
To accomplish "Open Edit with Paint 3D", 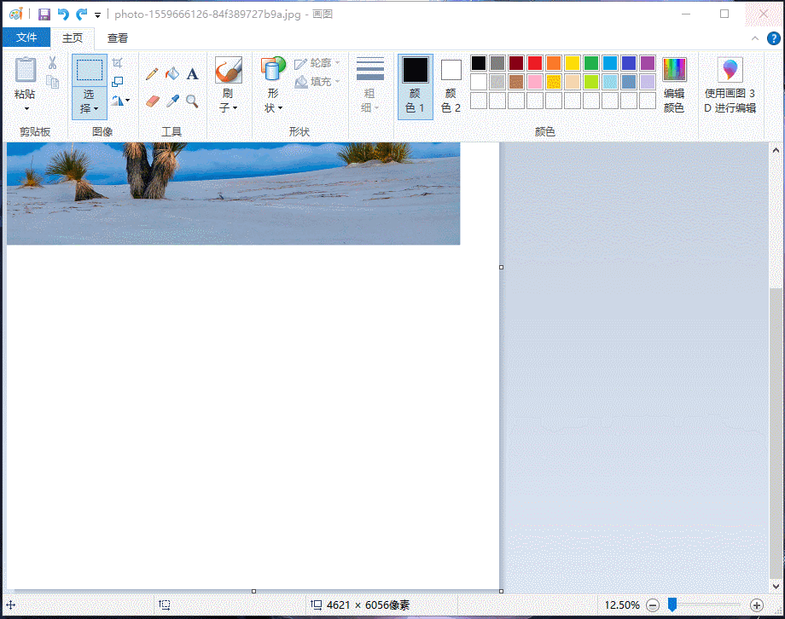I will point(730,86).
